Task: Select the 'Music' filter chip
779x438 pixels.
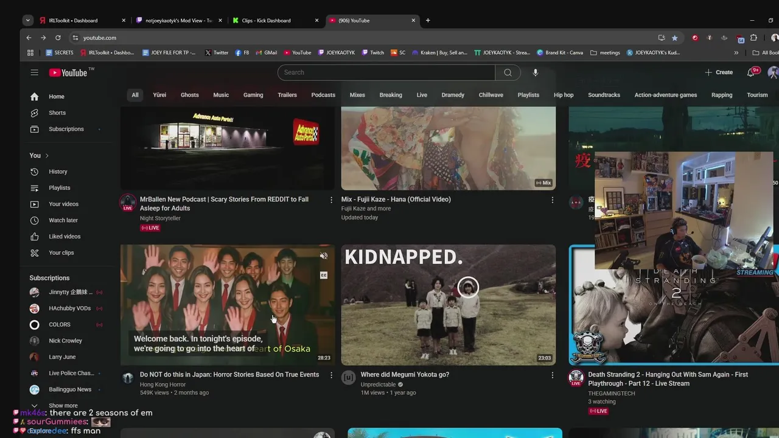Action: coord(221,95)
